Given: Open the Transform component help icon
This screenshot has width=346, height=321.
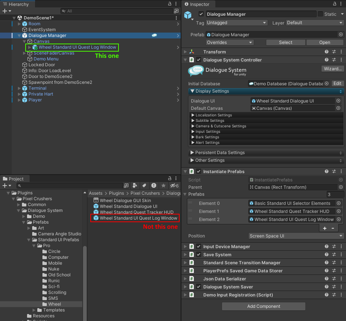Looking at the screenshot, I should tap(327, 52).
